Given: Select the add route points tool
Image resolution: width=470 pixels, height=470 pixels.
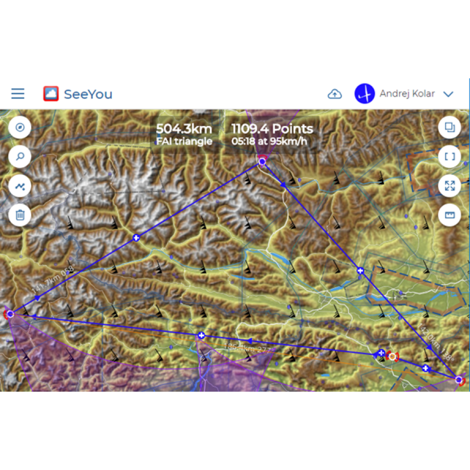Looking at the screenshot, I should 20,186.
